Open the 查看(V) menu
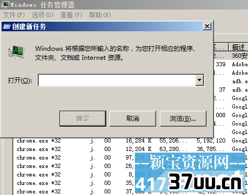This screenshot has height=195, width=248. pos(71,15)
